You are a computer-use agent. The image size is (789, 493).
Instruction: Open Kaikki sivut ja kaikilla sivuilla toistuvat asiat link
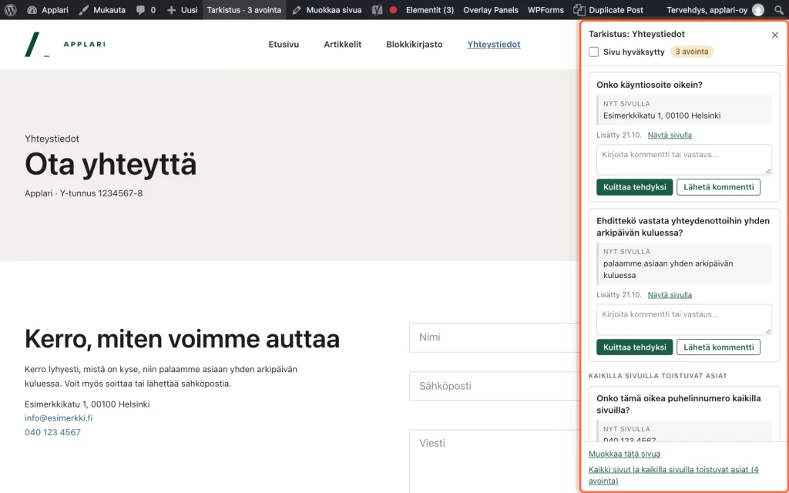pos(673,475)
